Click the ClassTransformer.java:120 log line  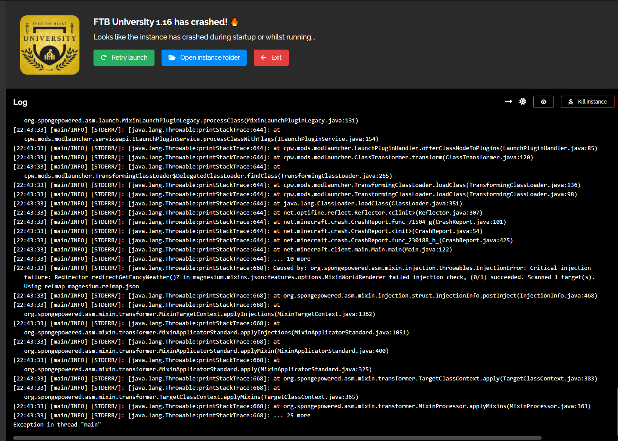(x=273, y=158)
